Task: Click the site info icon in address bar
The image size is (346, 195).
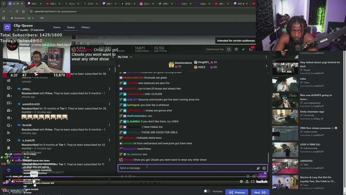Action: pos(31,11)
